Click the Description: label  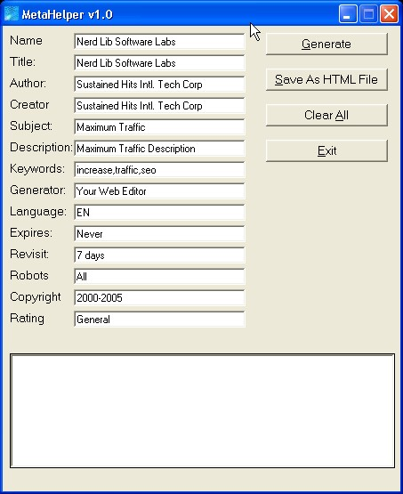(x=41, y=148)
